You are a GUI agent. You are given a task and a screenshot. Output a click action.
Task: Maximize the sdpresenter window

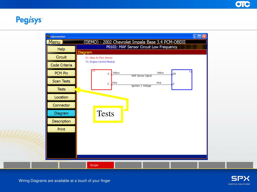200,36
